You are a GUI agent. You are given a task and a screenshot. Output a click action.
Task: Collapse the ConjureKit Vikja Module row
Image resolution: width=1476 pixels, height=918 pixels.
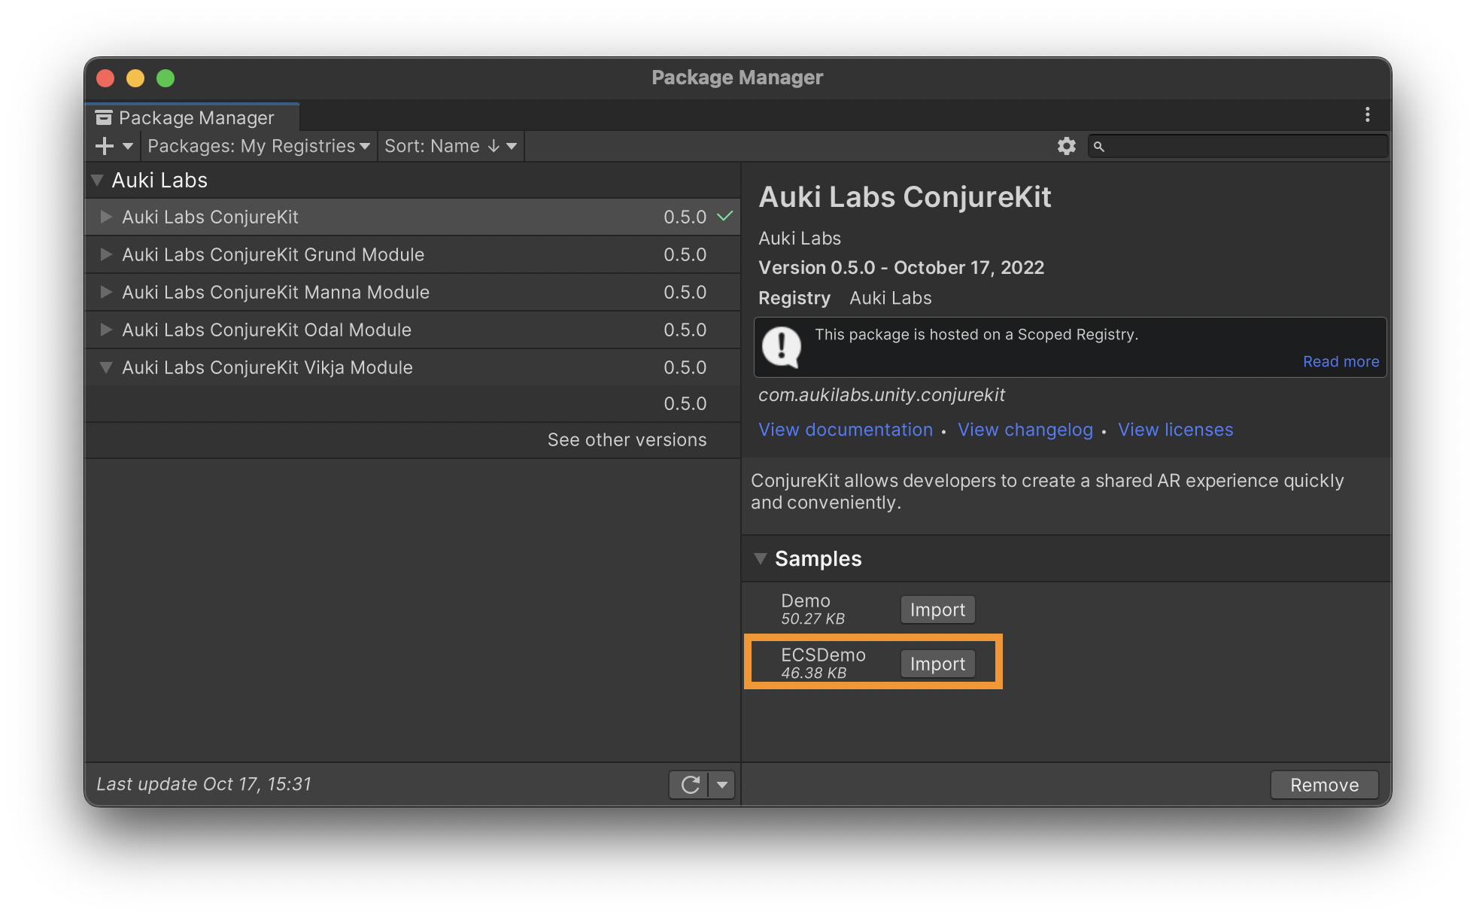(106, 367)
